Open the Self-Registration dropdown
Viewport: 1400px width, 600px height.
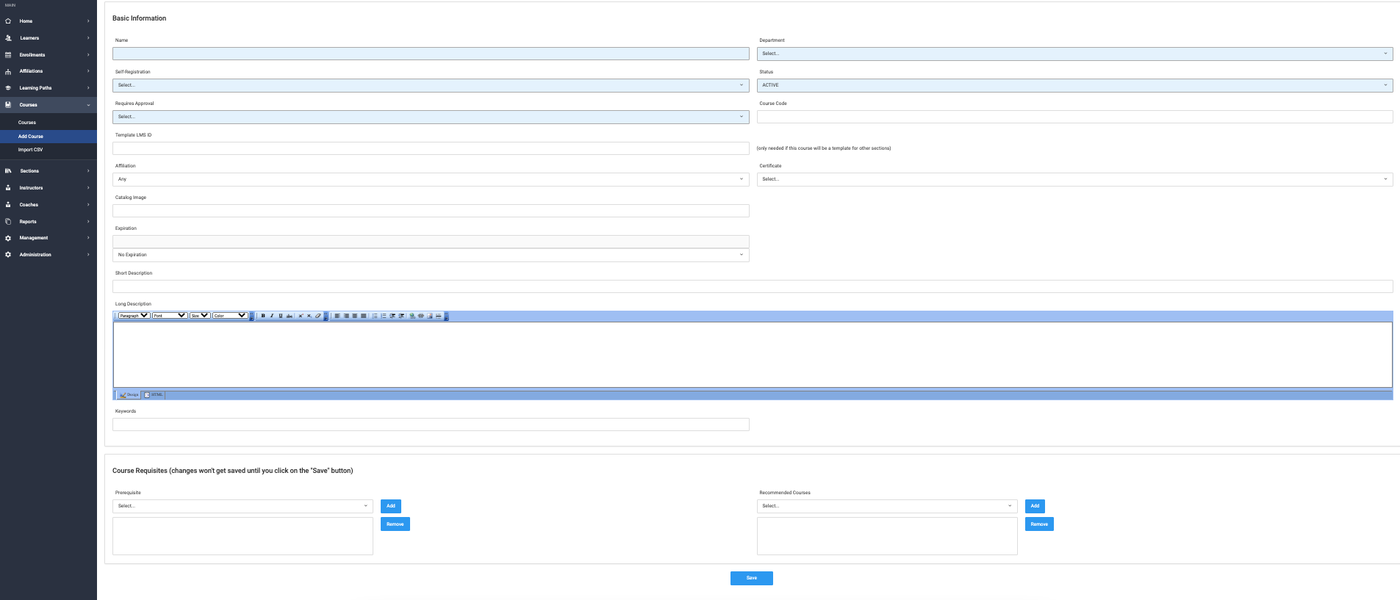tap(431, 85)
